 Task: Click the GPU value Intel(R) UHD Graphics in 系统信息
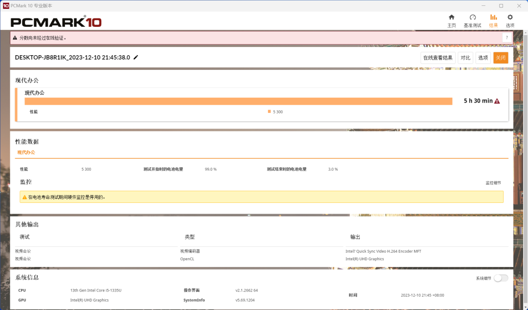(x=89, y=300)
